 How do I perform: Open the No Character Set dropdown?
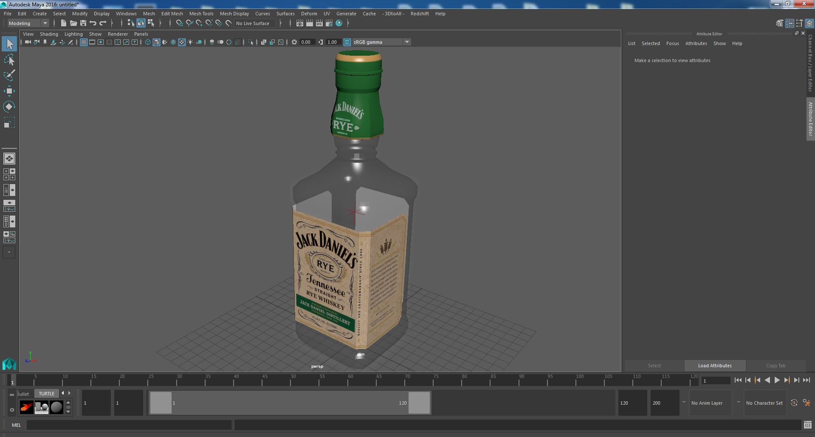click(x=764, y=403)
